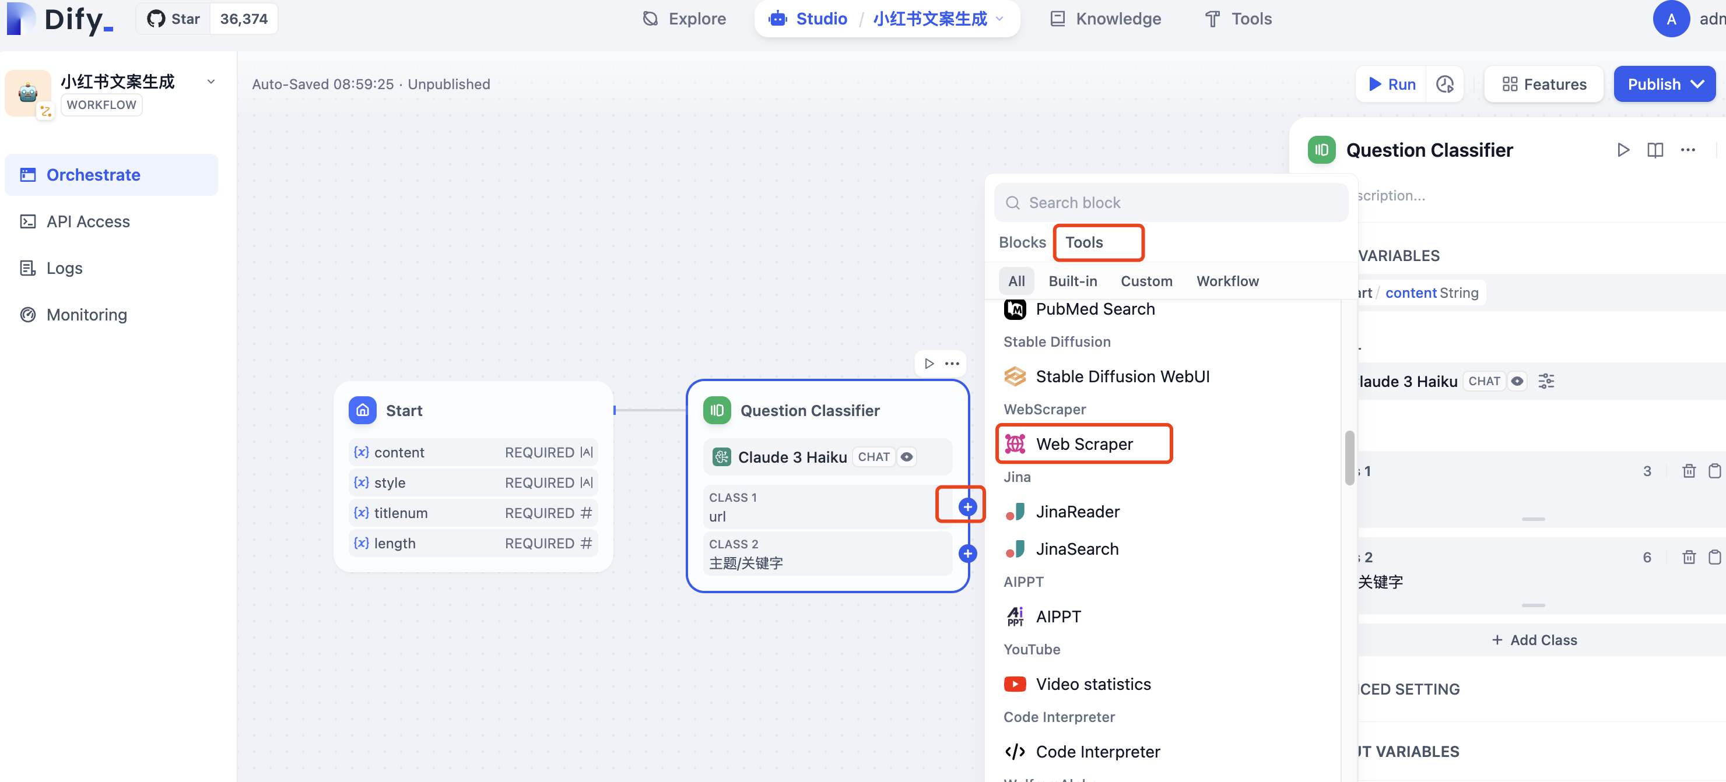Screen dimensions: 1726x782
Task: Filter tools by Workflow
Action: (x=1227, y=281)
